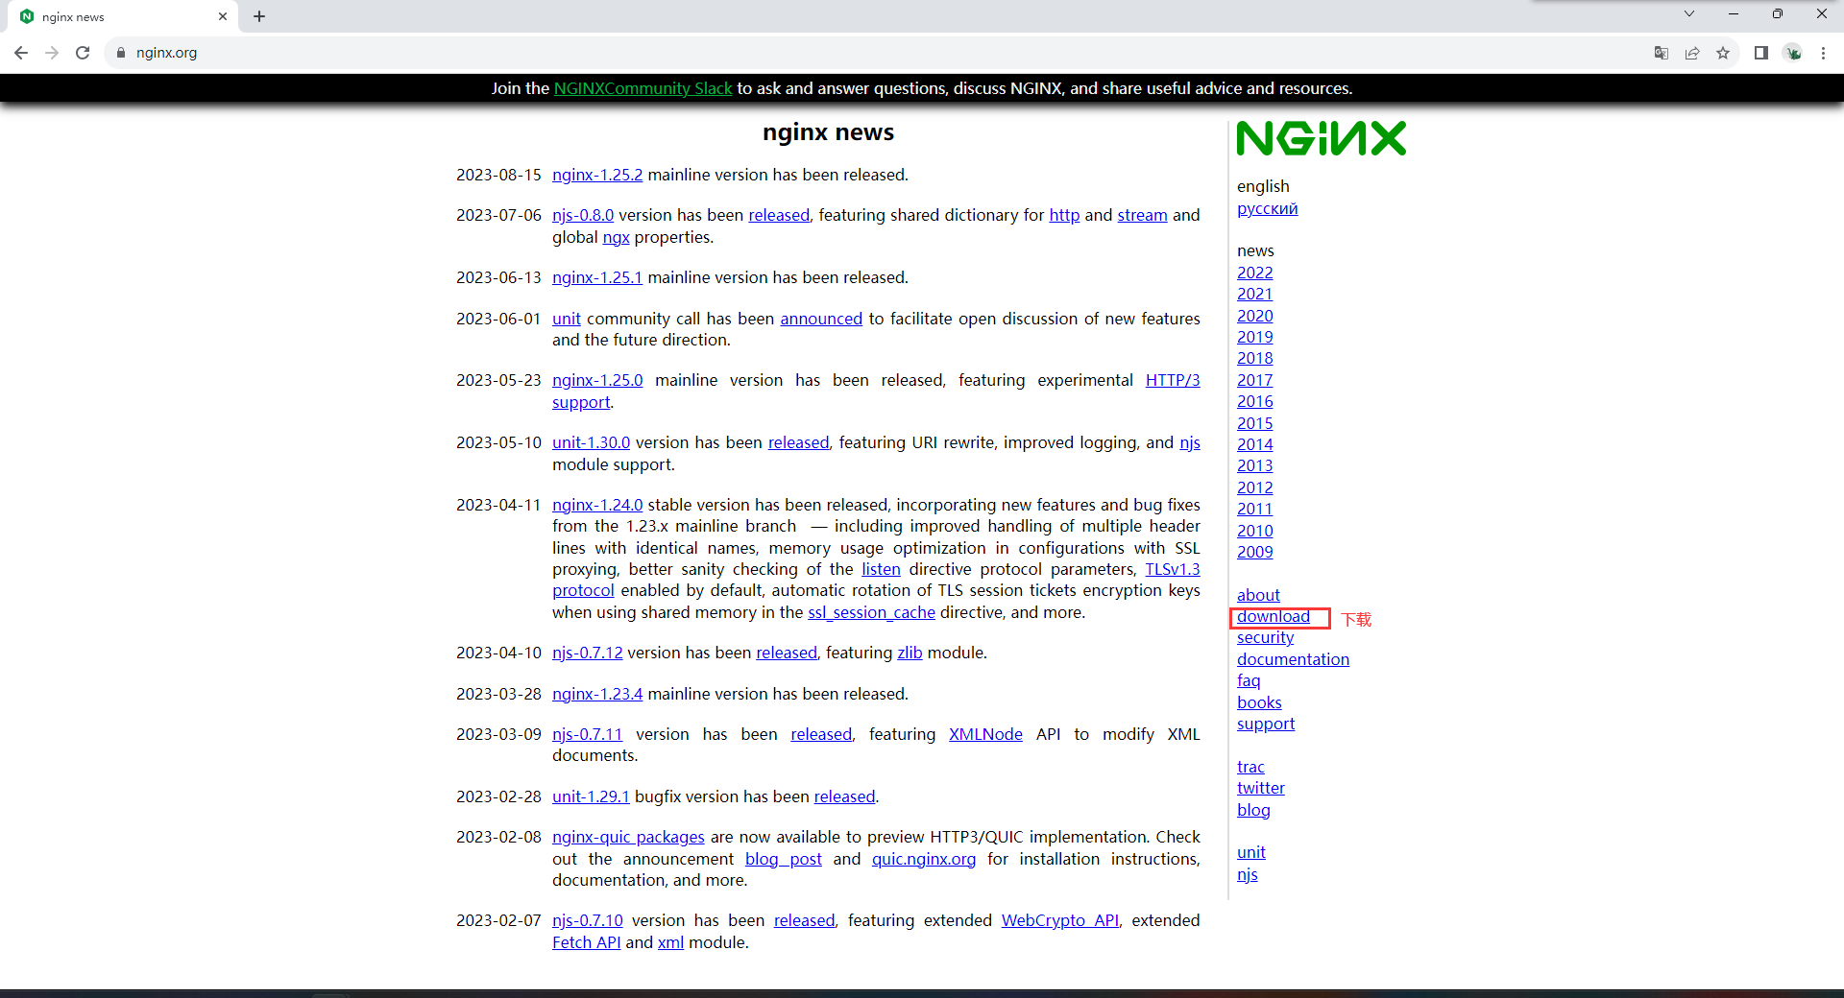Open a new browser tab
This screenshot has height=998, width=1844.
pos(259,16)
